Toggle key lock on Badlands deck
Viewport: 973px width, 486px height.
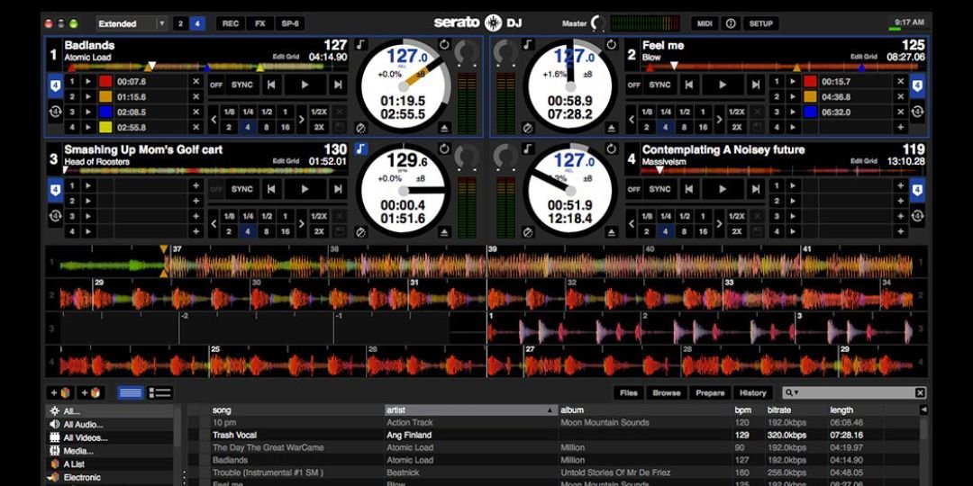click(361, 45)
